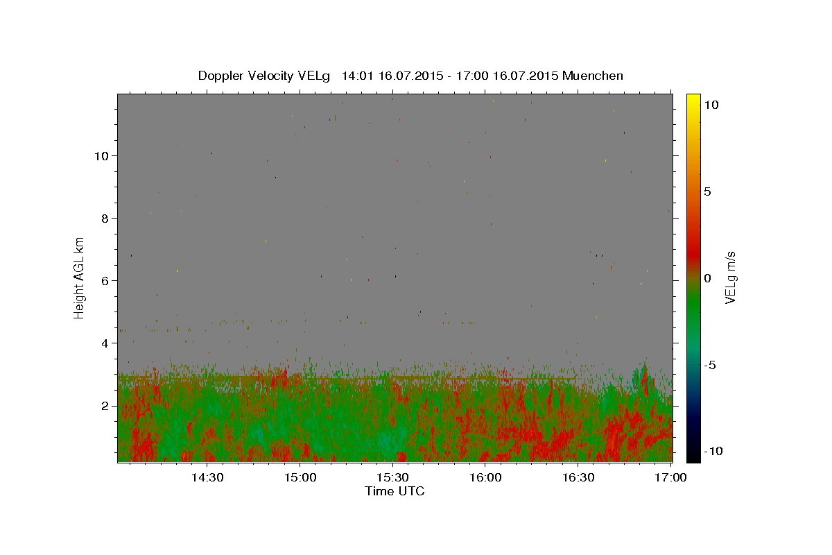This screenshot has height=555, width=832.
Task: Click the 'Time UTC' axis label
Action: tap(395, 491)
